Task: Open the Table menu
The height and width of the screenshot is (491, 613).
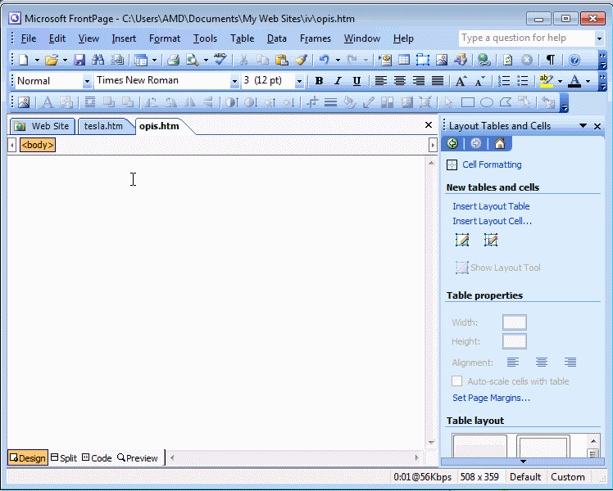Action: click(242, 38)
